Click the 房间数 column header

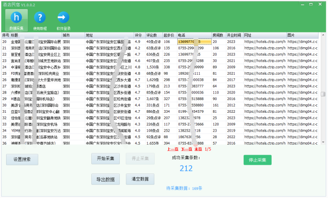219,35
